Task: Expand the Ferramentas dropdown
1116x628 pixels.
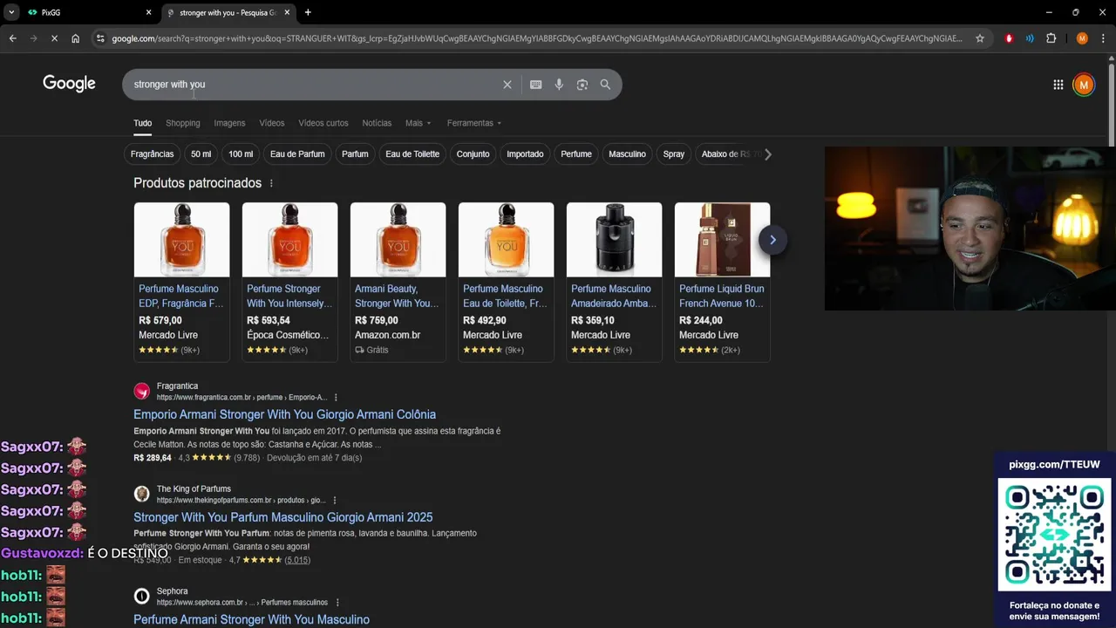Action: (x=473, y=123)
